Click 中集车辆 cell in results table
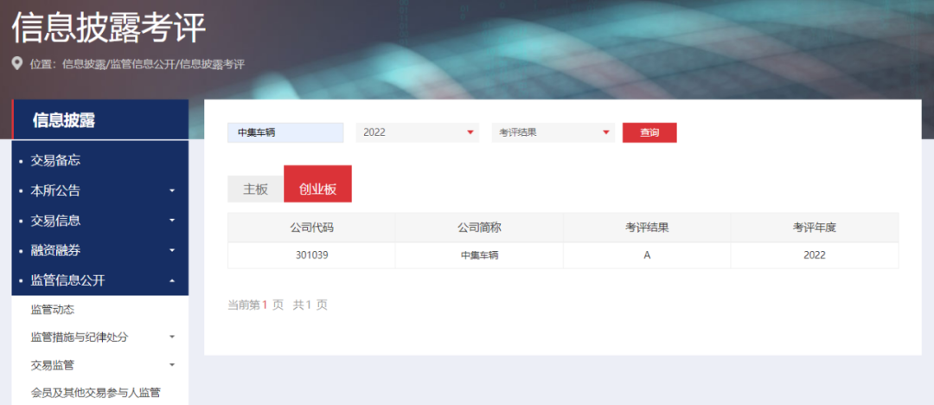This screenshot has height=405, width=934. (479, 255)
